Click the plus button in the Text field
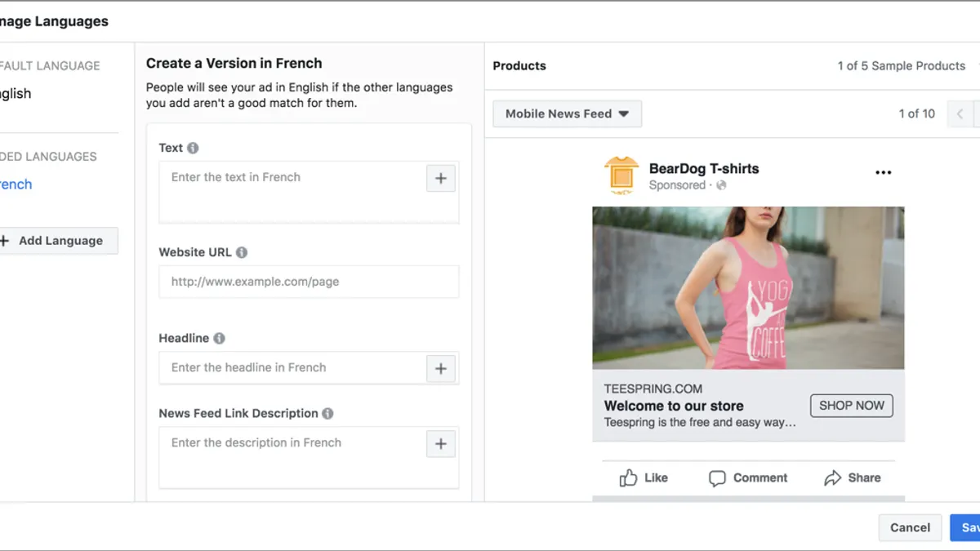The width and height of the screenshot is (980, 551). coord(441,178)
